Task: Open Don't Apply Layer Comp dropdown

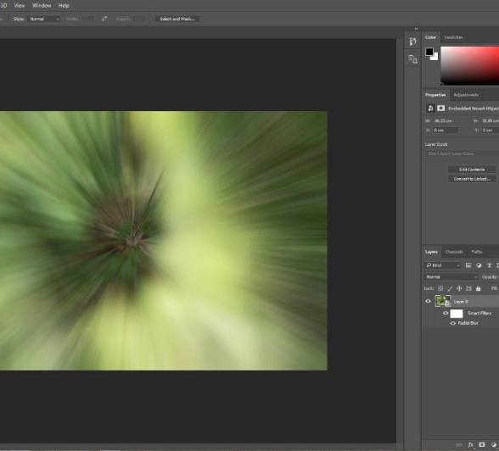Action: coord(462,153)
